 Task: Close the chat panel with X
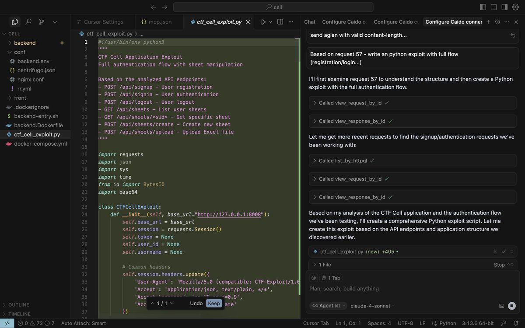tap(516, 22)
